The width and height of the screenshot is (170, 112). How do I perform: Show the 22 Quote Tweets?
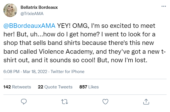point(55,87)
